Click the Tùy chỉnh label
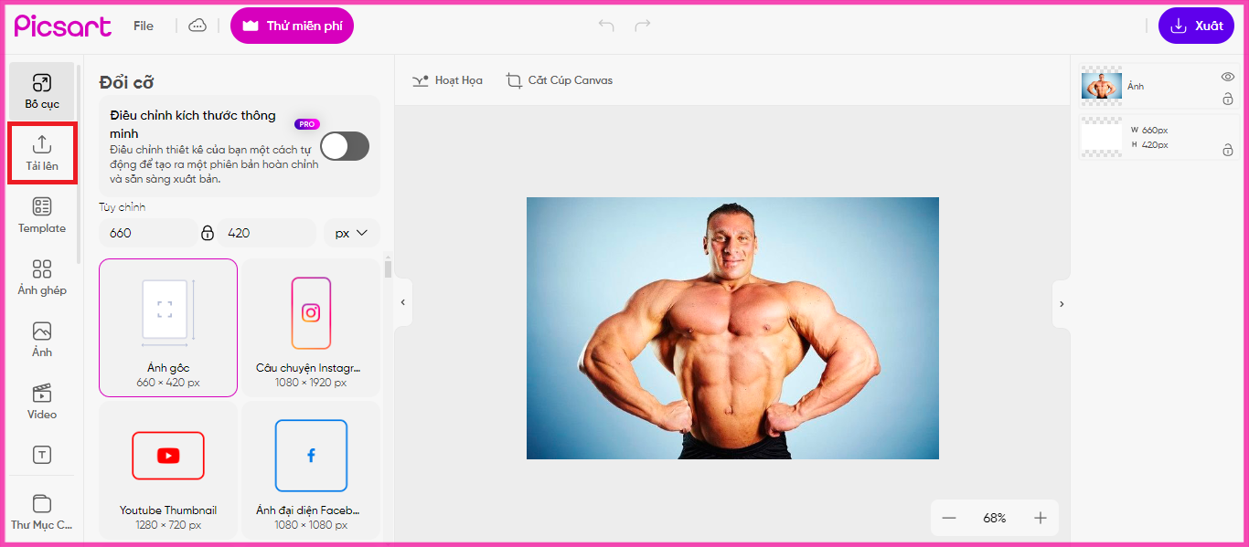Image resolution: width=1249 pixels, height=547 pixels. coord(122,207)
